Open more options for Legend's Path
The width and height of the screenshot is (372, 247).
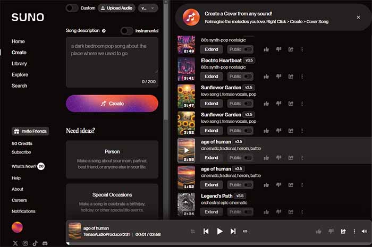302,212
